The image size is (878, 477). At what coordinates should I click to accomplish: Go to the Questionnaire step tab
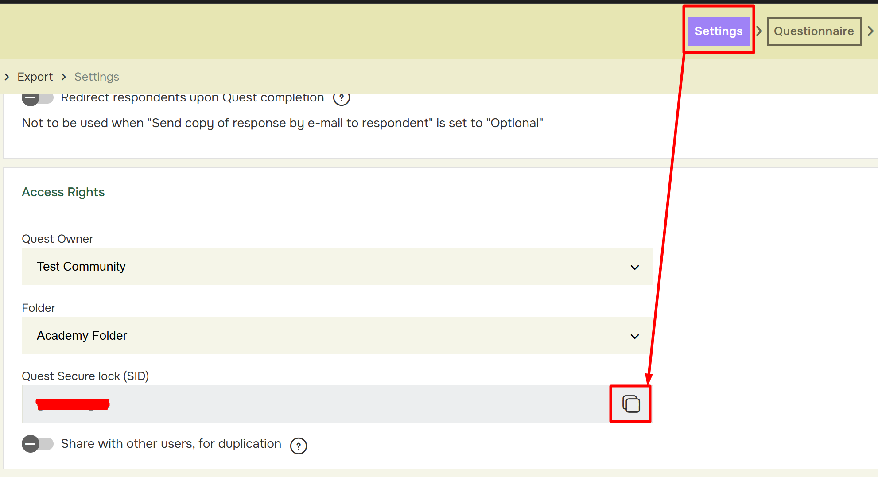[x=814, y=31]
